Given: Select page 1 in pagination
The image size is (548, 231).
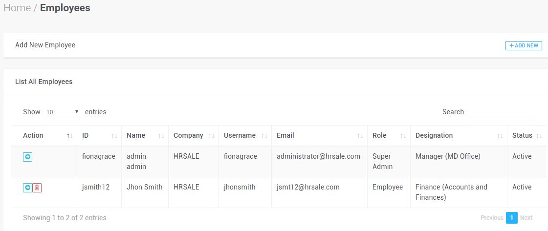Looking at the screenshot, I should point(512,218).
